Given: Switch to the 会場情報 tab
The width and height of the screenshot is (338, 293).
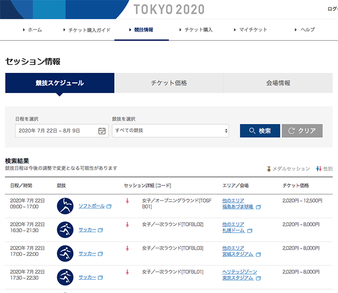Looking at the screenshot, I should (x=278, y=83).
